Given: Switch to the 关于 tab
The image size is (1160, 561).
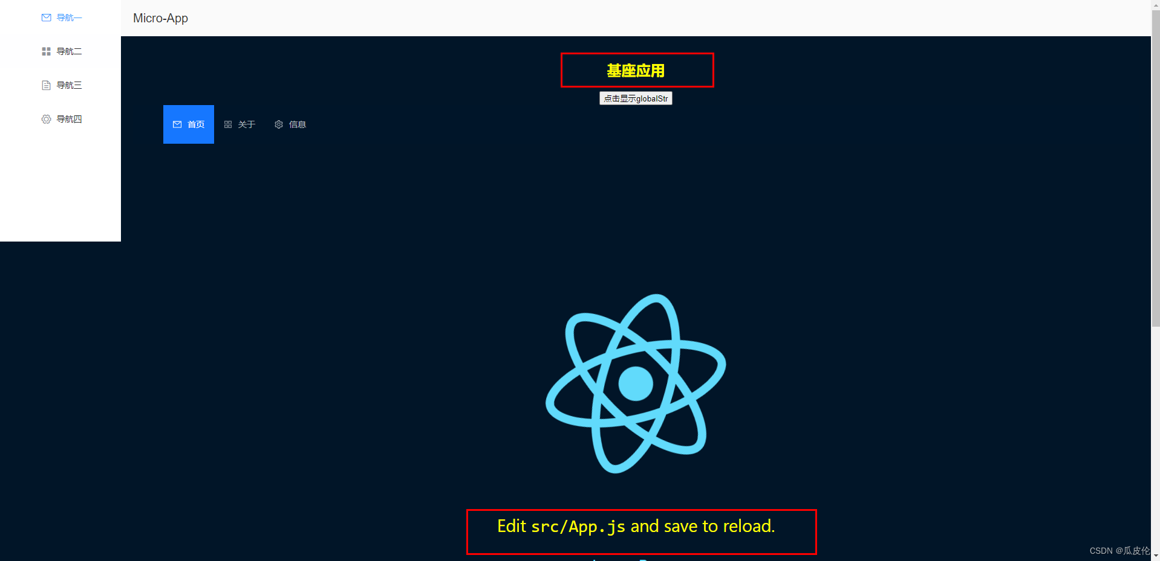Looking at the screenshot, I should tap(239, 124).
